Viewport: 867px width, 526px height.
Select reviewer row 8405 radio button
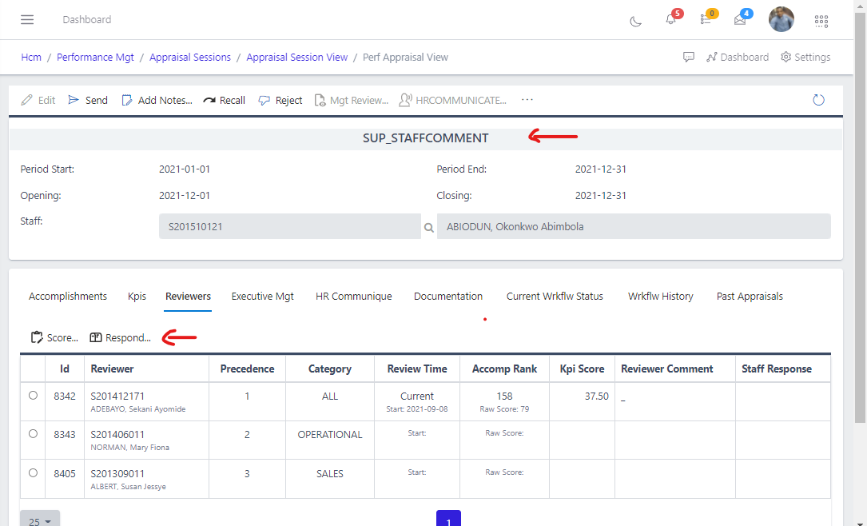33,473
